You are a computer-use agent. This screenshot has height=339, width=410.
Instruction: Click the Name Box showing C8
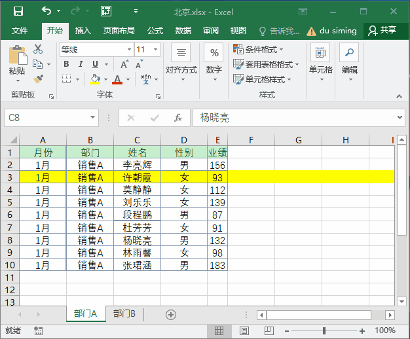coord(51,118)
